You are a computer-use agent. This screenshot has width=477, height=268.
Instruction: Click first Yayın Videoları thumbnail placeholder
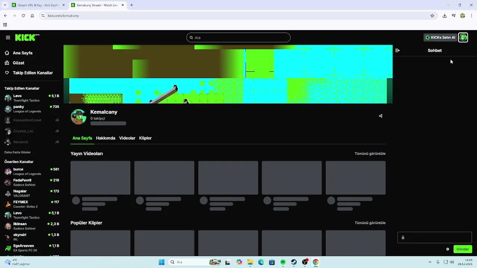pos(101,178)
